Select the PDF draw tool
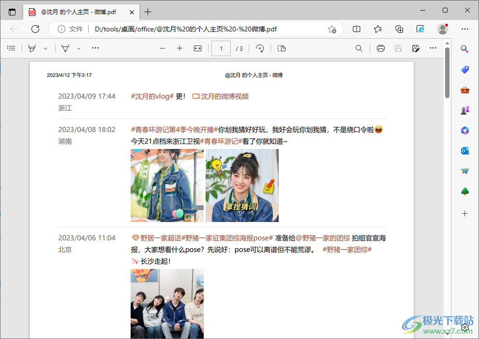 click(65, 48)
